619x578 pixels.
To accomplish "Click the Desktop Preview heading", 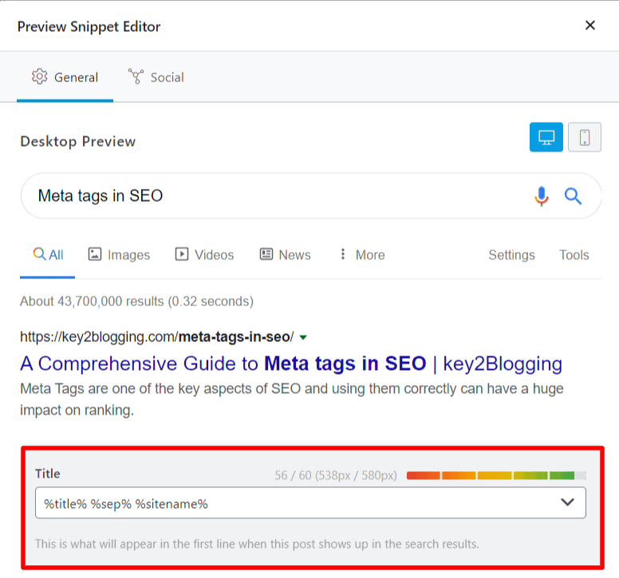I will tap(77, 141).
